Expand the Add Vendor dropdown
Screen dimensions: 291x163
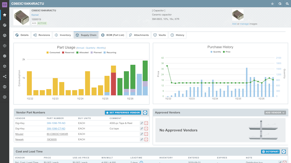point(275,112)
